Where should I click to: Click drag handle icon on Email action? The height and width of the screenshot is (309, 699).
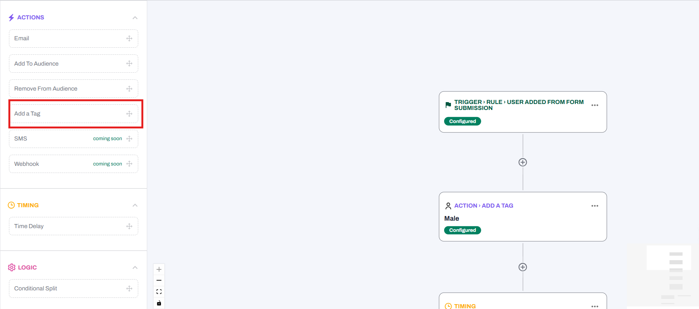(x=129, y=38)
